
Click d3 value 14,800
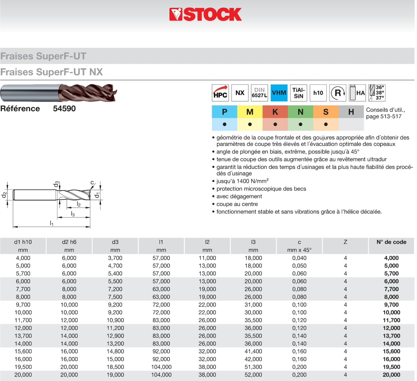click(115, 352)
